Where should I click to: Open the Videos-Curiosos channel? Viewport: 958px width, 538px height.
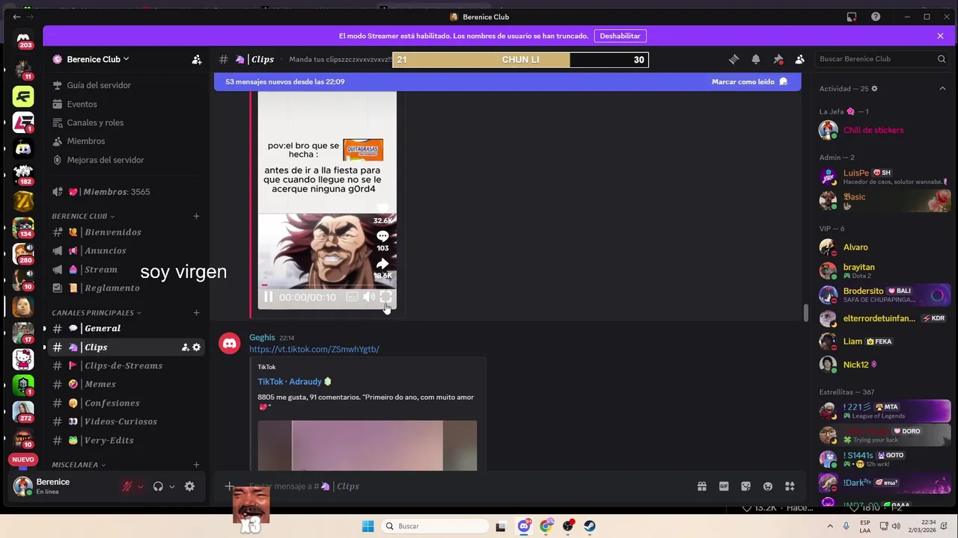click(120, 422)
